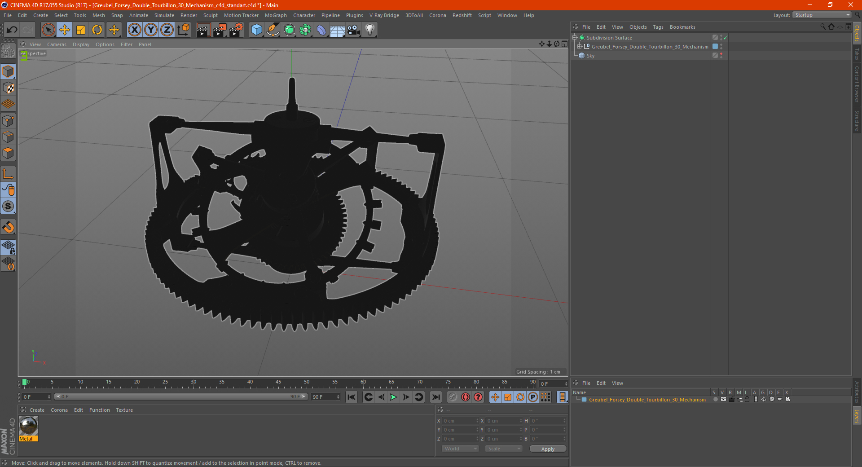862x467 pixels.
Task: Open the World coordinate dropdown
Action: pos(460,449)
